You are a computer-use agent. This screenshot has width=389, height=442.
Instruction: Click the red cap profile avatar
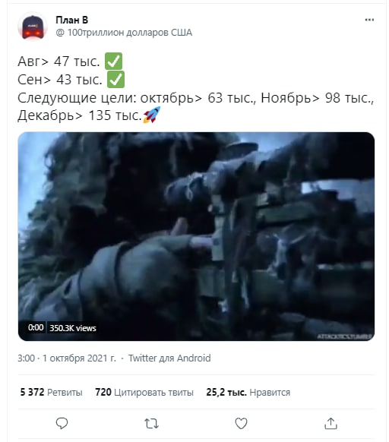point(33,27)
